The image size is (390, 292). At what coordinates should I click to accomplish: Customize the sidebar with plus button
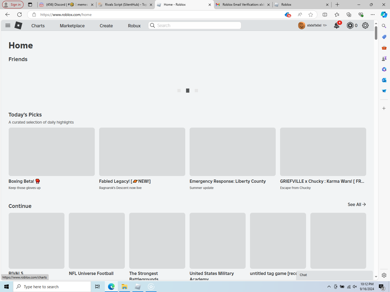(x=384, y=108)
